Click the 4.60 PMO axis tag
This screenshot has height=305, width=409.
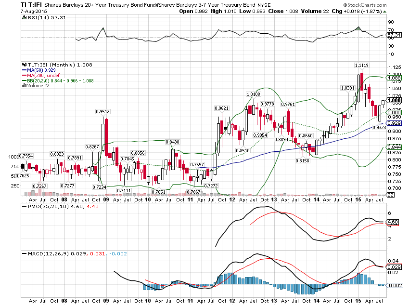pyautogui.click(x=393, y=222)
